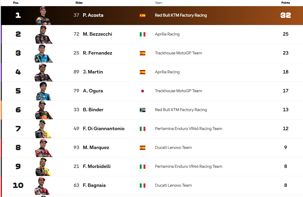Open J. Martin rider name link
The width and height of the screenshot is (303, 197).
tap(93, 72)
